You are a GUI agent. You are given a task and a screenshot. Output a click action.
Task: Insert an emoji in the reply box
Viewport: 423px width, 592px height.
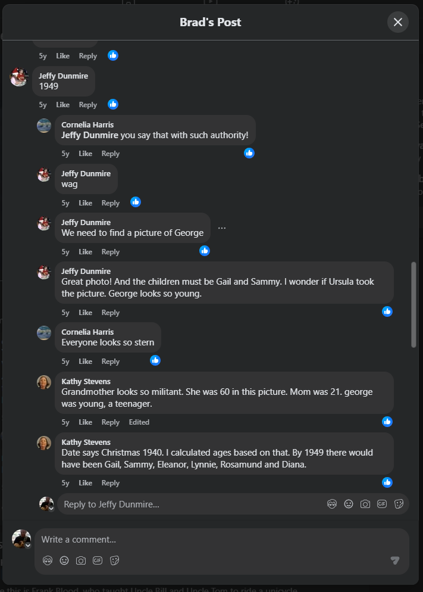[349, 504]
